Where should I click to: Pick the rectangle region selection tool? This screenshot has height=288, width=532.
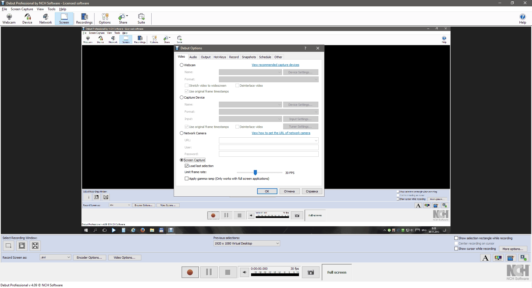coord(9,246)
